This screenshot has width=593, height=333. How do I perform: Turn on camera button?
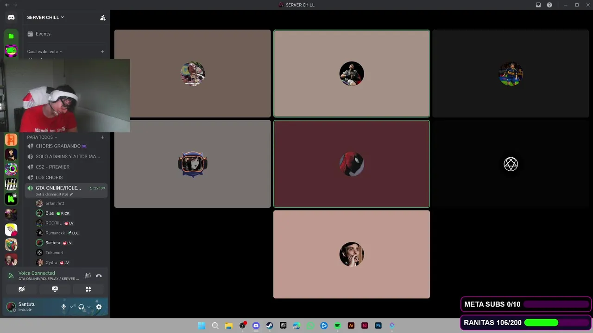[x=21, y=289]
